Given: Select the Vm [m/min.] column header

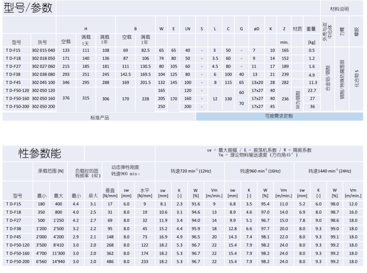Looking at the screenshot, I should [x=215, y=193].
